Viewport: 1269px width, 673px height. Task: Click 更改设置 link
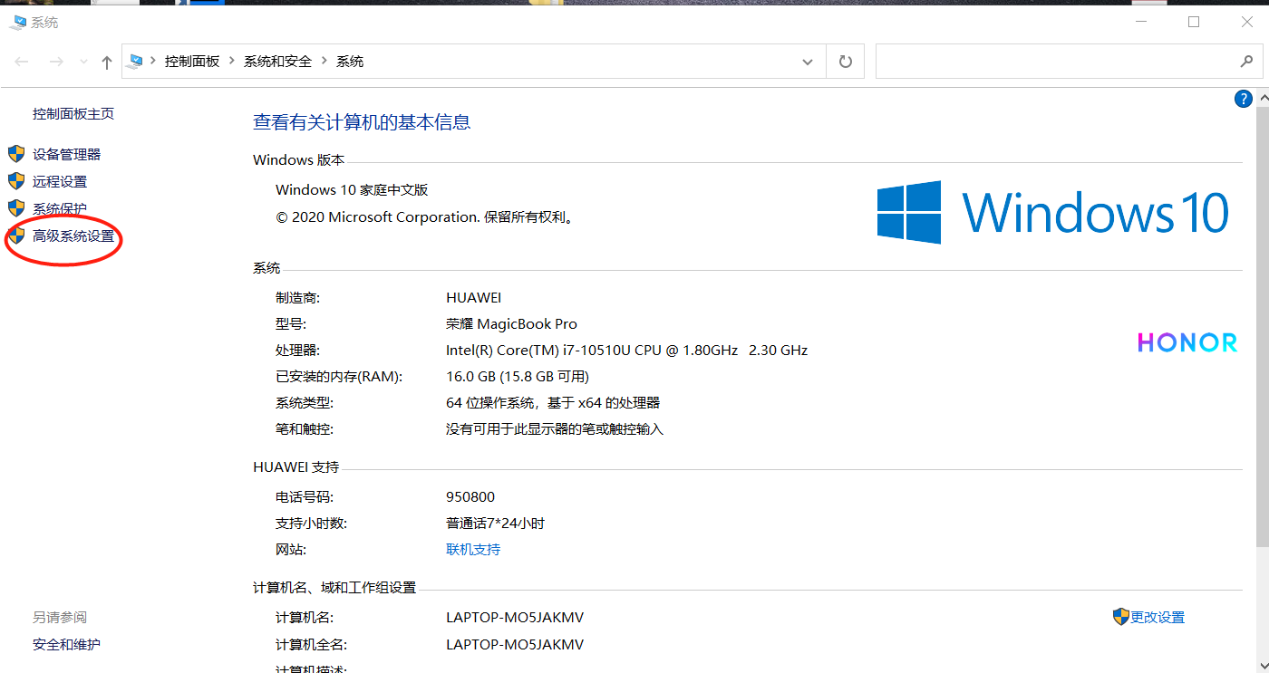coord(1158,617)
